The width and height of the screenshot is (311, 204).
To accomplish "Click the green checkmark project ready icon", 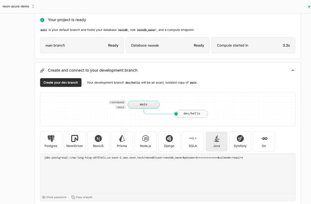I will coord(42,20).
